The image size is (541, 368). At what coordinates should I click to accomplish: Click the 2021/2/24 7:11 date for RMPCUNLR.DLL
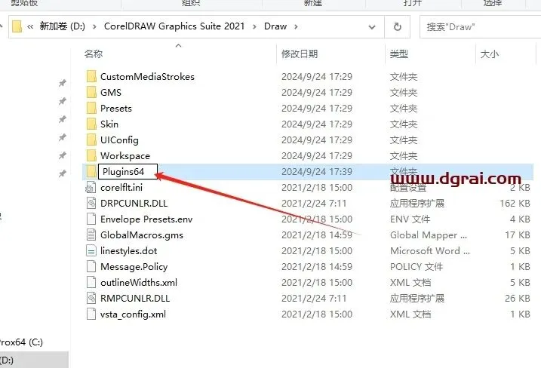coord(314,299)
